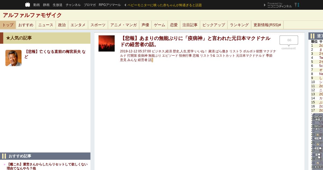Jump to top with トップへ button

318,165
